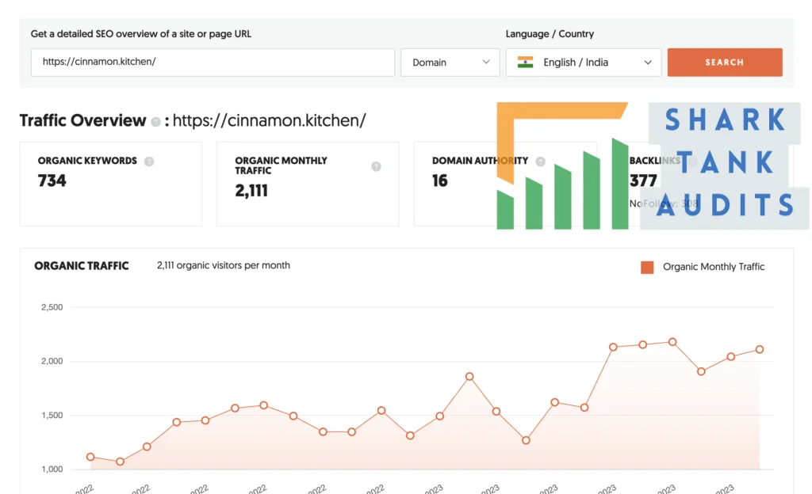The width and height of the screenshot is (812, 494).
Task: Click the Organic Keywords value 734
Action: (52, 180)
